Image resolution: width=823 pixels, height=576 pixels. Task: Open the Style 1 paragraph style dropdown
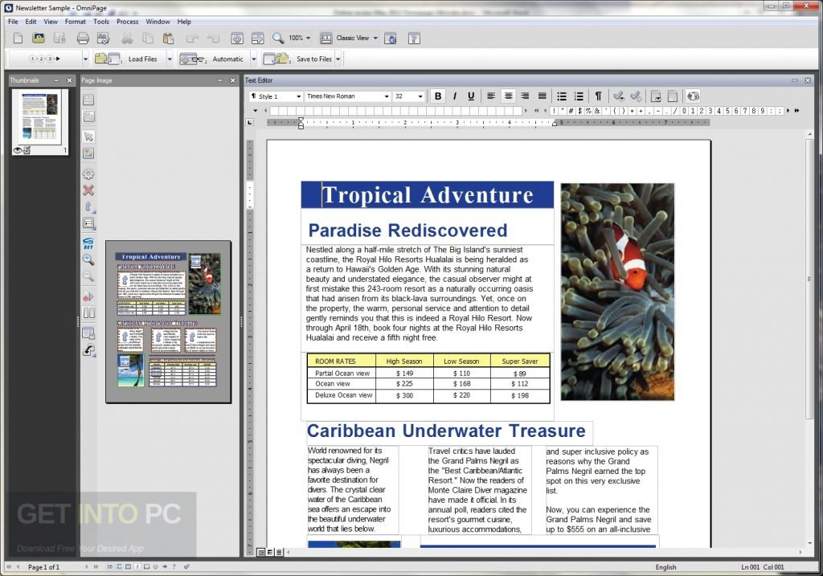[277, 96]
